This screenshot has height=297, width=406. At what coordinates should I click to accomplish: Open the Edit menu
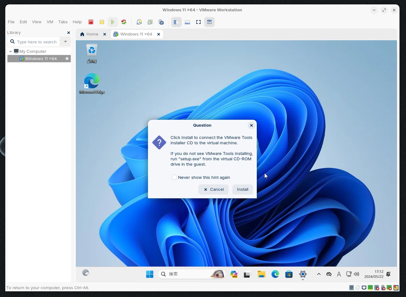pos(23,22)
